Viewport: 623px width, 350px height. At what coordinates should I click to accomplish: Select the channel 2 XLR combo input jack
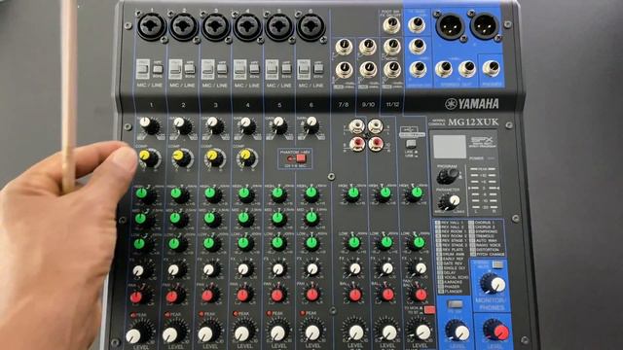point(184,26)
